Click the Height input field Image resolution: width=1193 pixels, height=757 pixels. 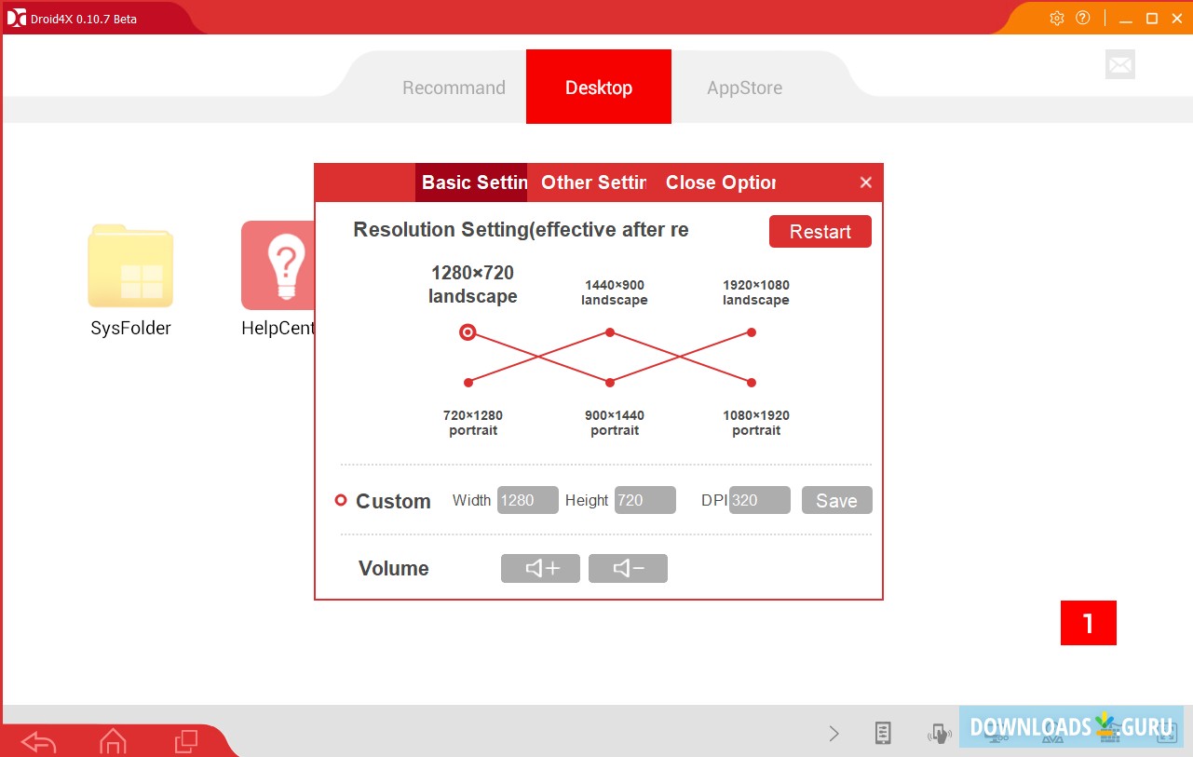645,500
